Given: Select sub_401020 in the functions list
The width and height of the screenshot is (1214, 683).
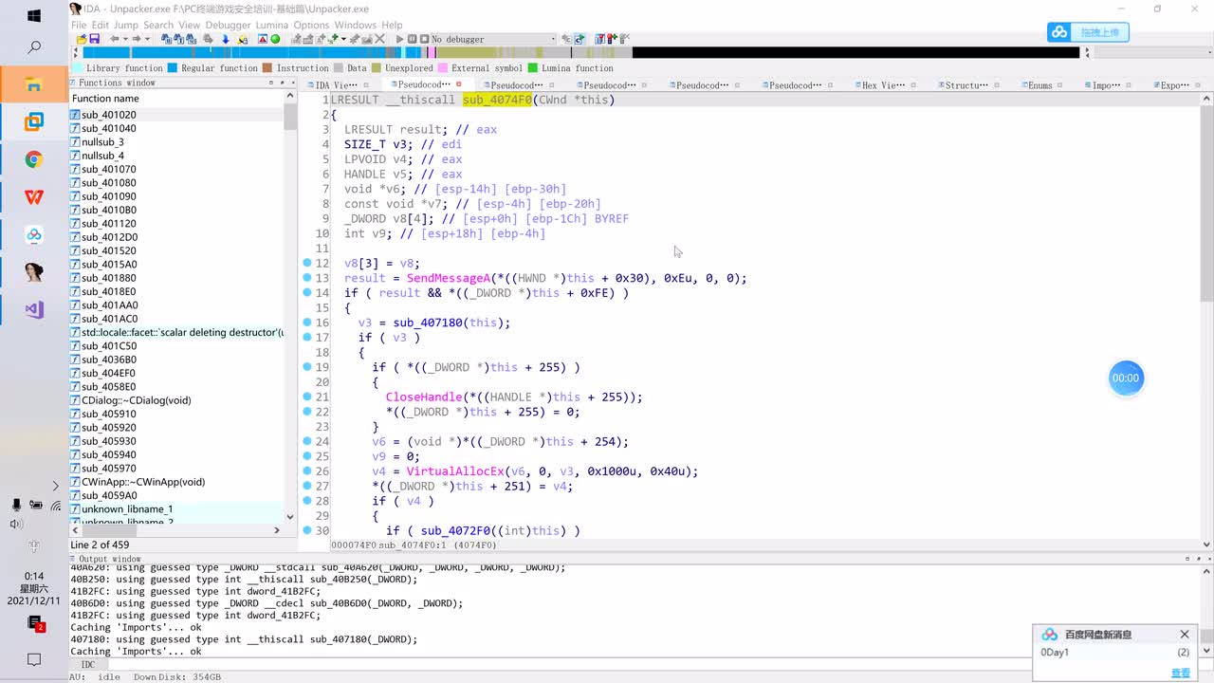Looking at the screenshot, I should pyautogui.click(x=177, y=115).
